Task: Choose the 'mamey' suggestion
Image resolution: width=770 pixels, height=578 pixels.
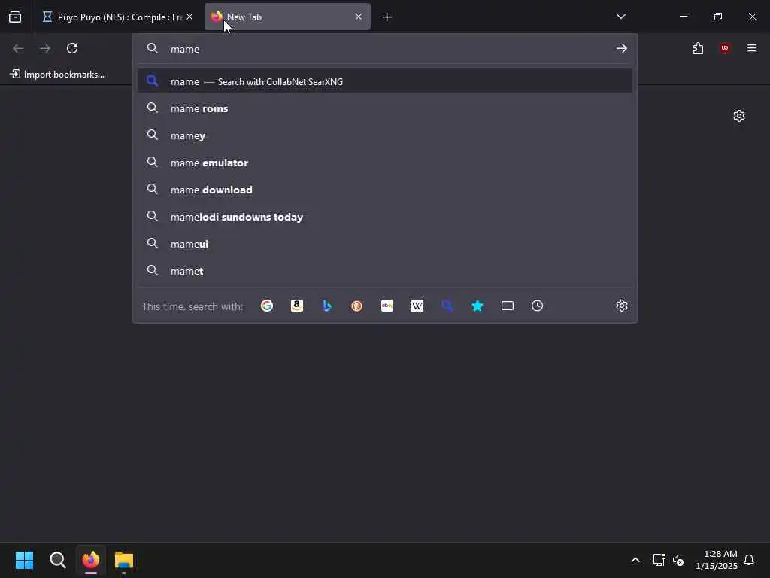Action: tap(385, 135)
